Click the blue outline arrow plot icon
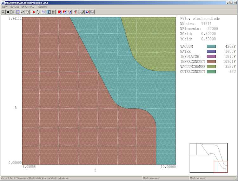The height and width of the screenshot is (181, 238). pos(43,12)
